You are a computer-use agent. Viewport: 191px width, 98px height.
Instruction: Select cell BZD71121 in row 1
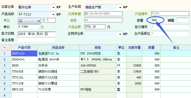24,53
